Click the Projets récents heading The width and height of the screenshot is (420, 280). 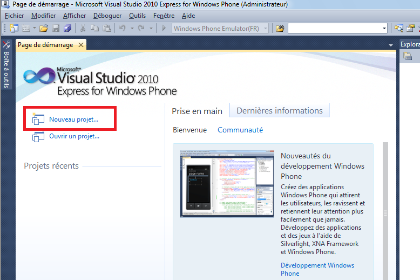(51, 166)
